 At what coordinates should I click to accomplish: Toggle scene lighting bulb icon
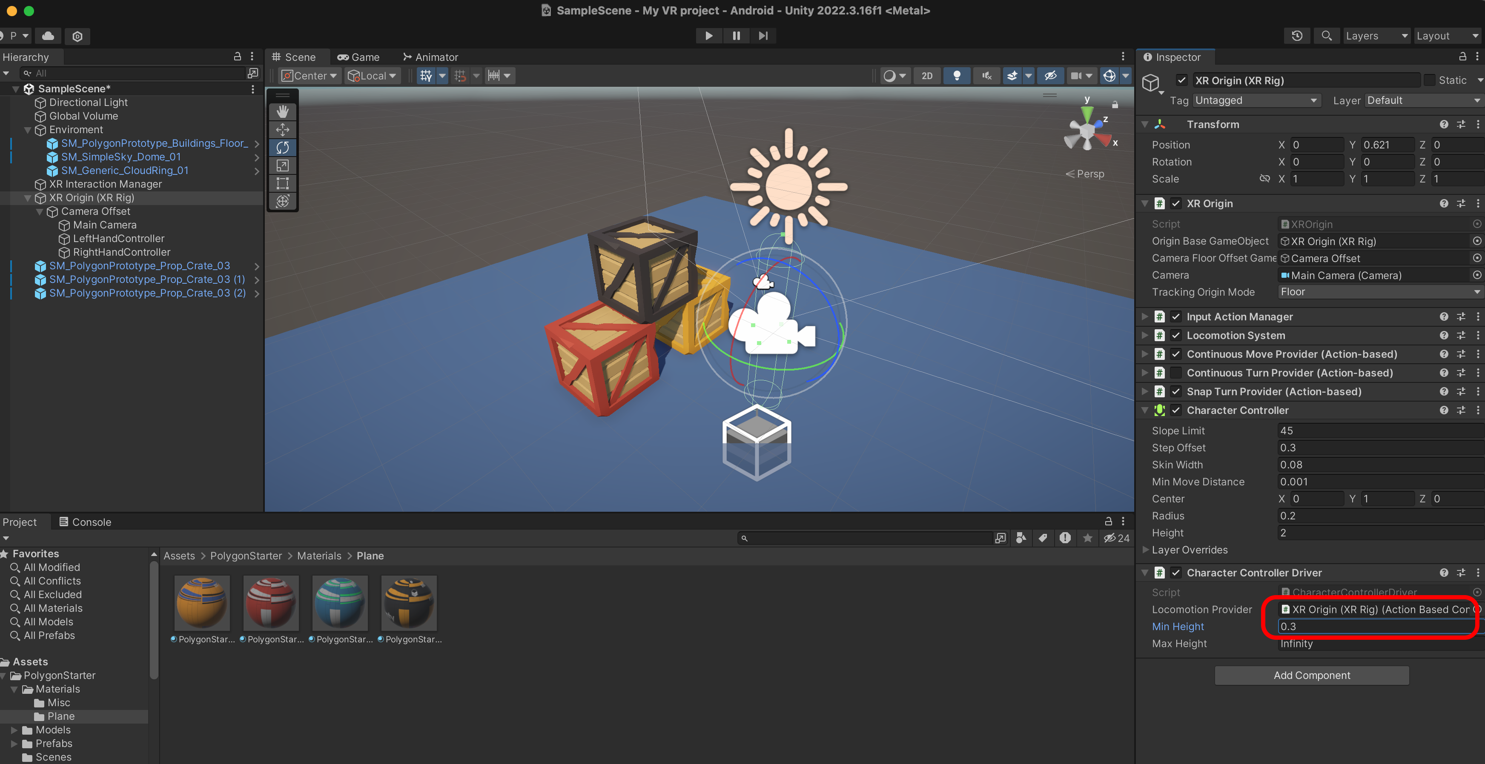[956, 76]
